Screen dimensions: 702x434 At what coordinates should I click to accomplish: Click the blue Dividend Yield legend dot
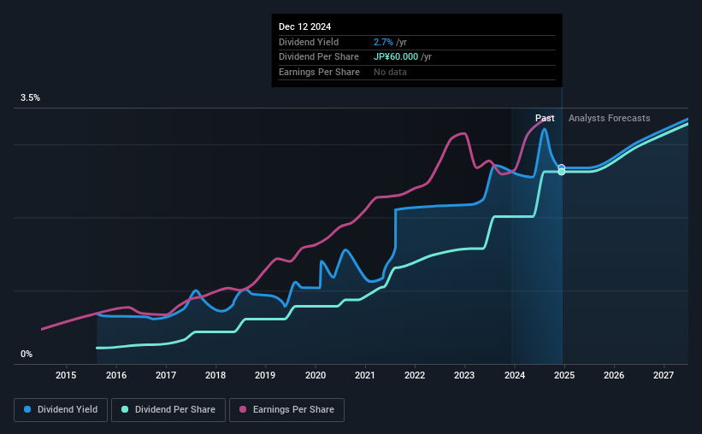pyautogui.click(x=27, y=409)
